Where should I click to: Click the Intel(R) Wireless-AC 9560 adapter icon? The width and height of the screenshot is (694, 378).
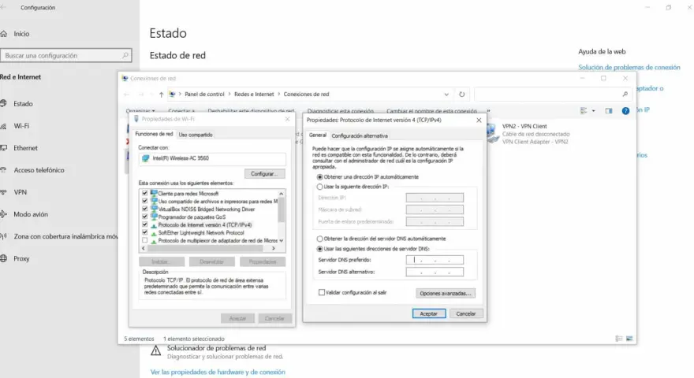click(146, 158)
